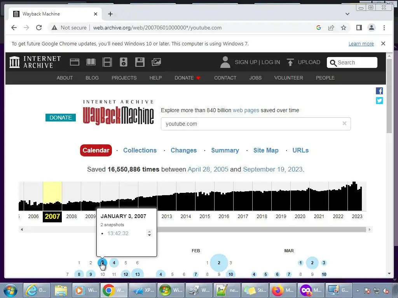Open the PEOPLE menu item
The height and width of the screenshot is (298, 398).
[325, 78]
